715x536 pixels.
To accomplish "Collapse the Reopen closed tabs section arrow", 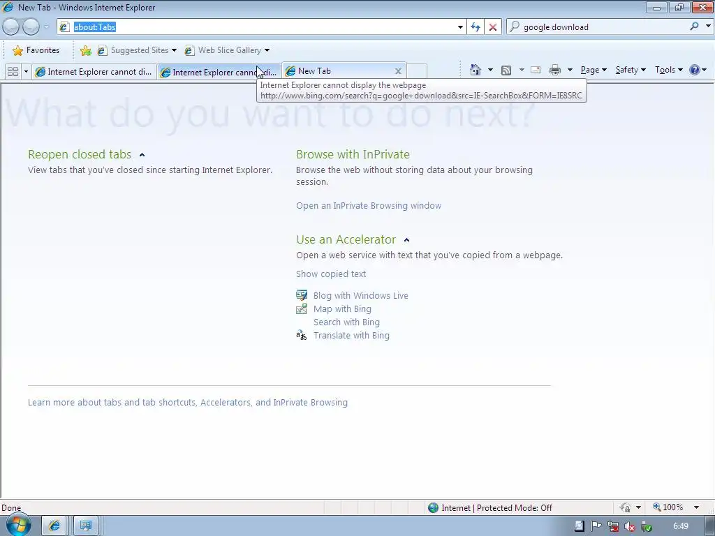I will tap(142, 155).
